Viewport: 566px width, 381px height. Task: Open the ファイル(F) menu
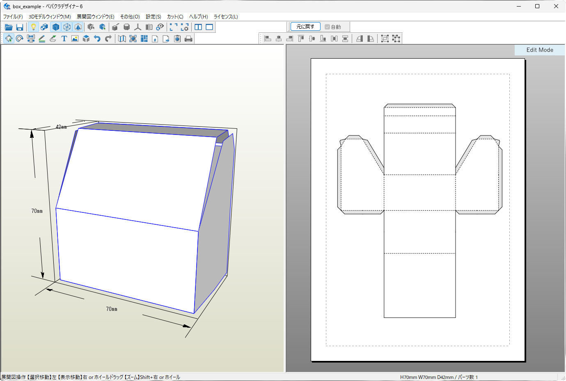13,17
